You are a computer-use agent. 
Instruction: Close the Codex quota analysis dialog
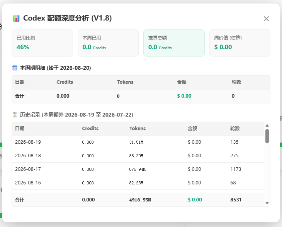coord(266,19)
